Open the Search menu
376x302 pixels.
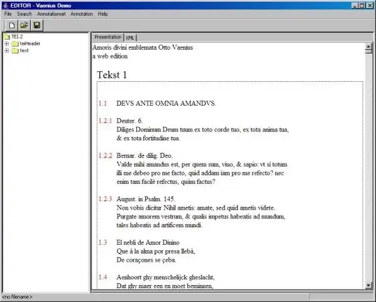pyautogui.click(x=25, y=14)
